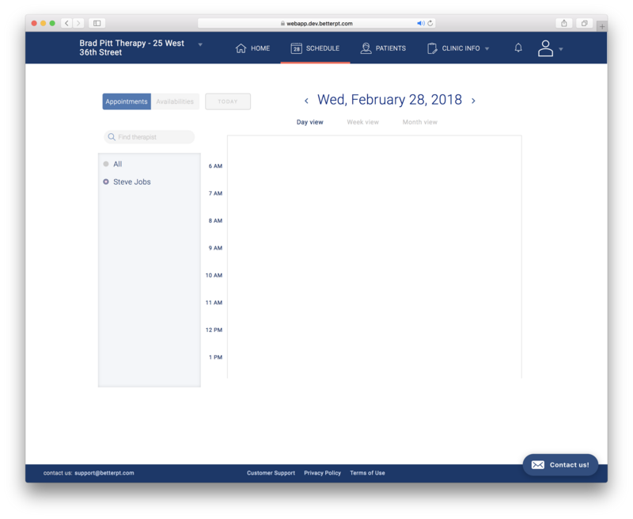Click the Find therapist search field
This screenshot has width=633, height=519.
[154, 137]
